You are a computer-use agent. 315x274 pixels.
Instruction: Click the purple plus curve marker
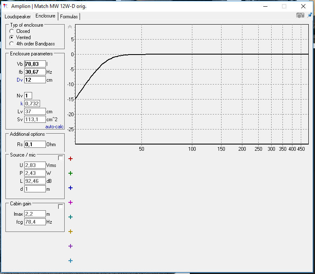[71, 246]
